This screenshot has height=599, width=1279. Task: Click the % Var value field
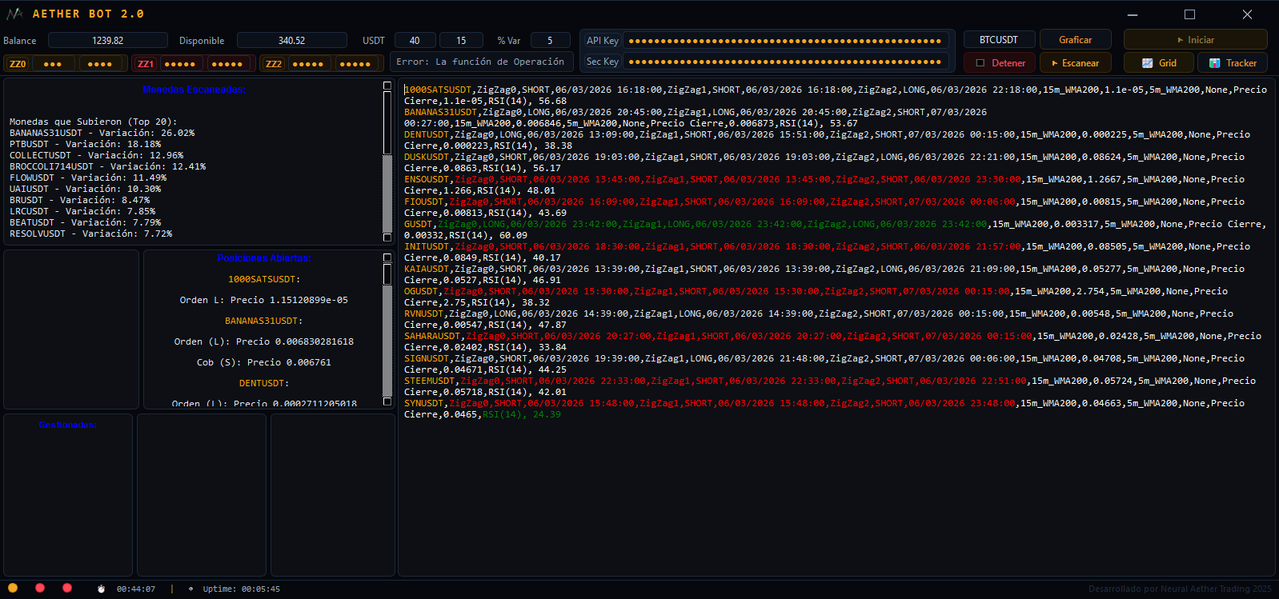coord(550,41)
